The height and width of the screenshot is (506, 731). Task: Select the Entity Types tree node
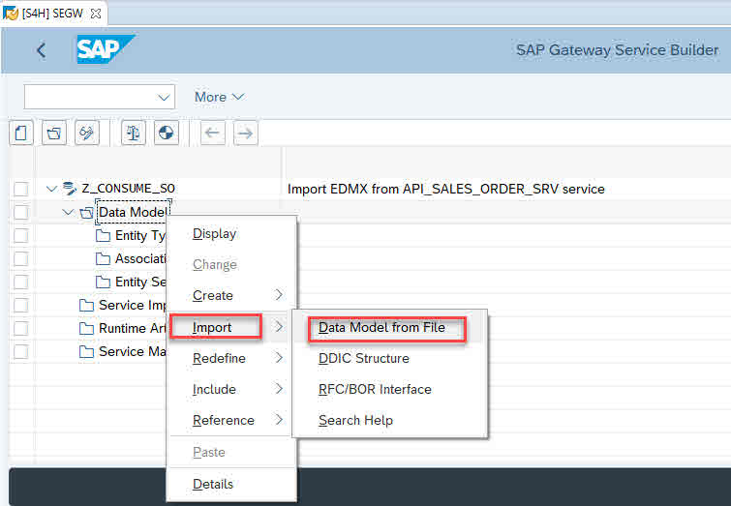click(139, 236)
